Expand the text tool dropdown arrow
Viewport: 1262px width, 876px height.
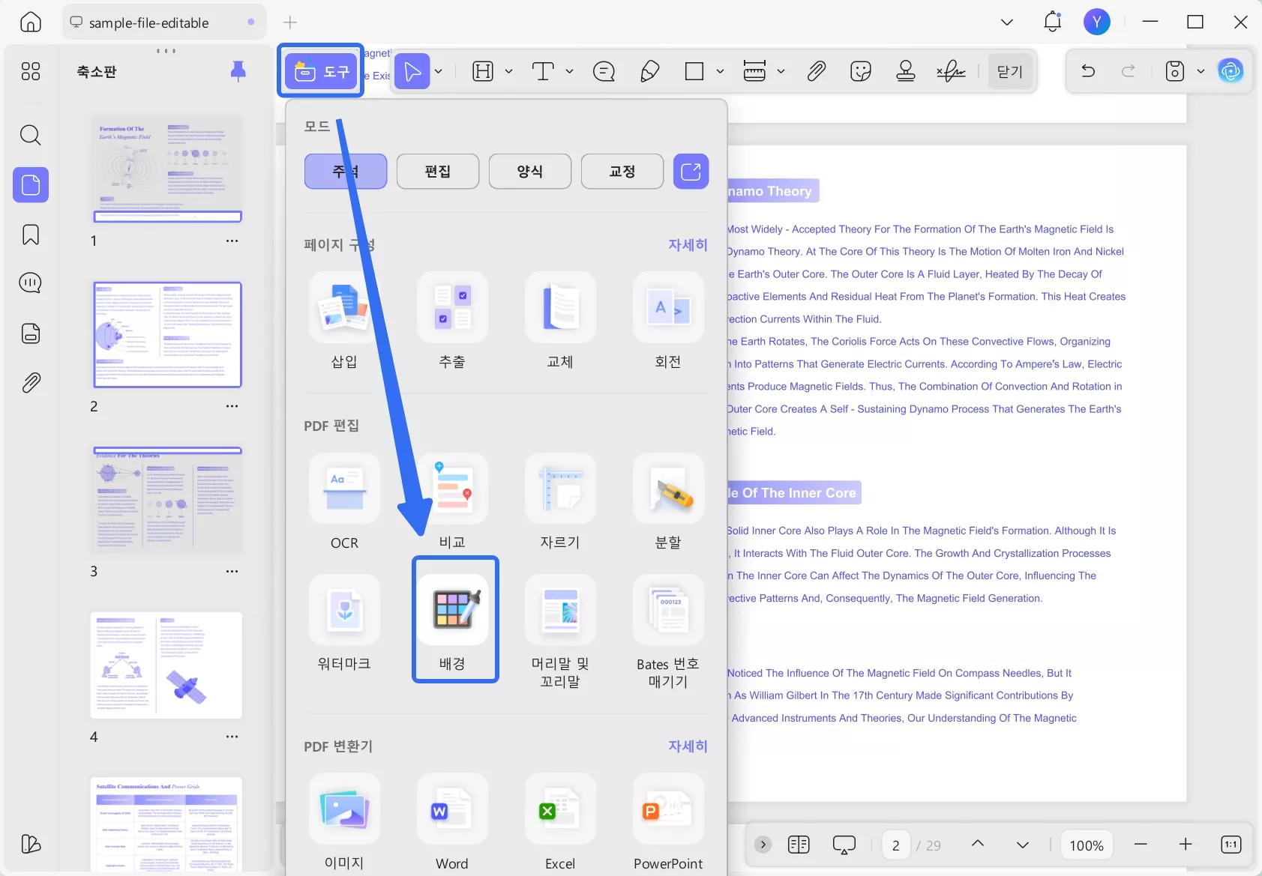pyautogui.click(x=569, y=71)
